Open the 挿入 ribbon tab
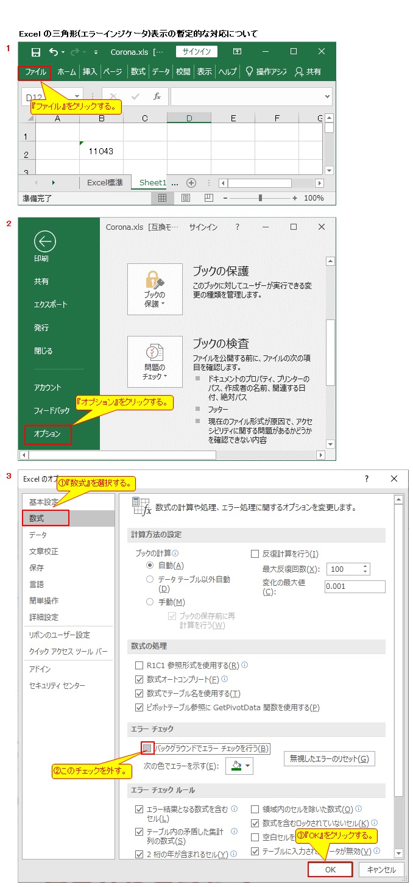This screenshot has width=413, height=887. click(x=90, y=72)
